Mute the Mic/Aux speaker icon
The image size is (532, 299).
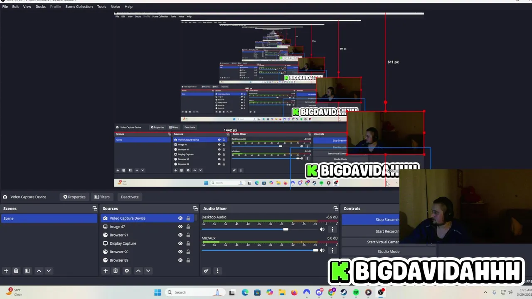322,250
